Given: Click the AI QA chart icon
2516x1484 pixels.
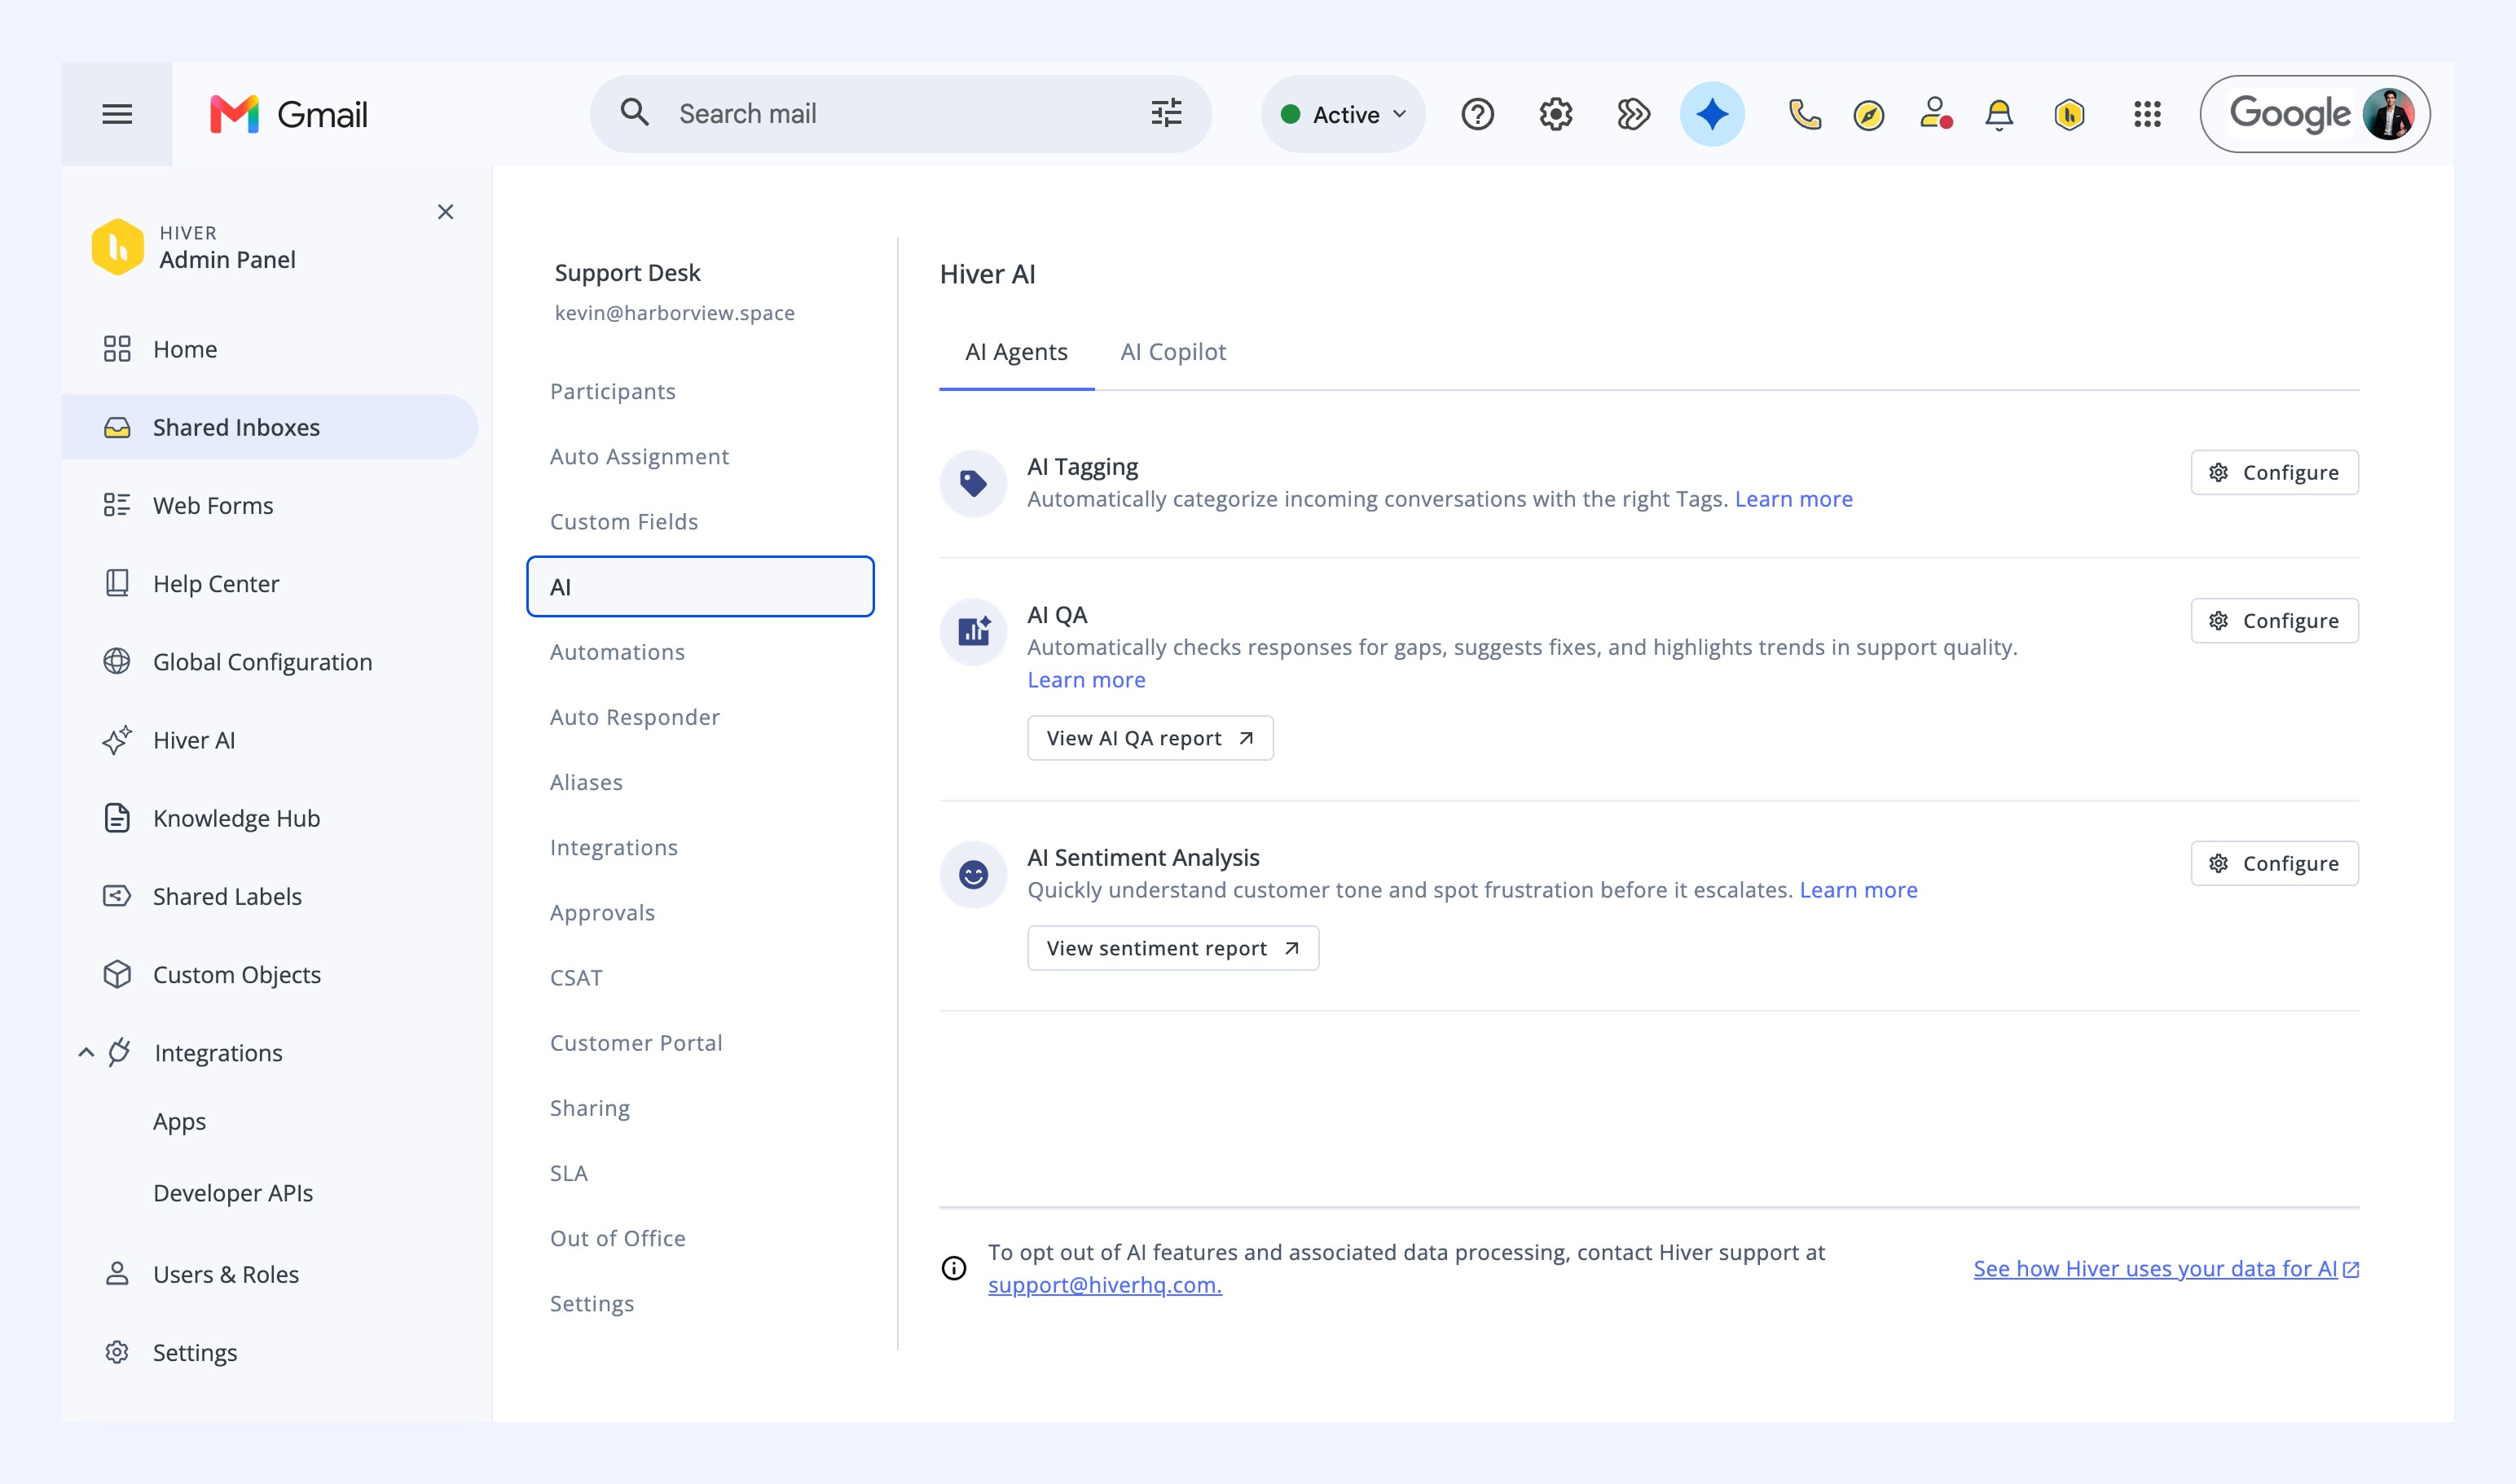Looking at the screenshot, I should coord(974,631).
